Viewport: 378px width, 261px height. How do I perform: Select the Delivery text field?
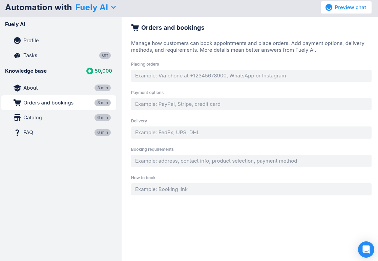[251, 133]
